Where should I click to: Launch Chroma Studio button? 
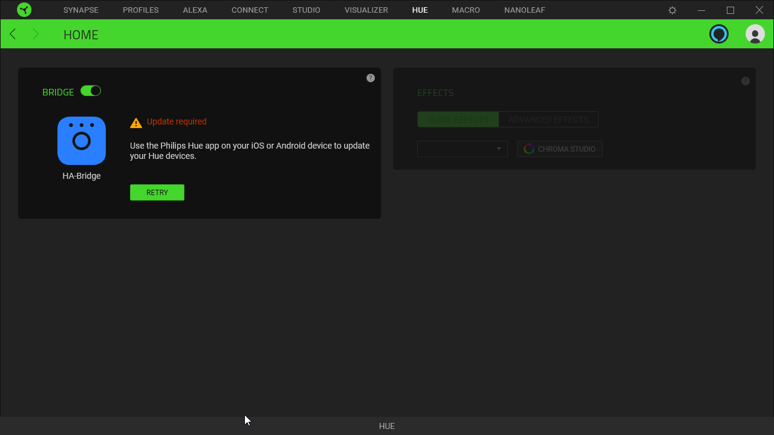point(559,149)
